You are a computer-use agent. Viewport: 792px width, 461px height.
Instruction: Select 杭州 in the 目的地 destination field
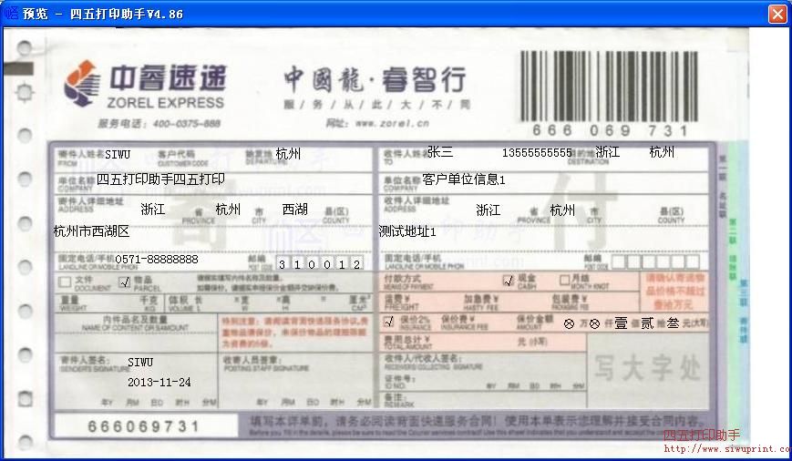(x=662, y=151)
